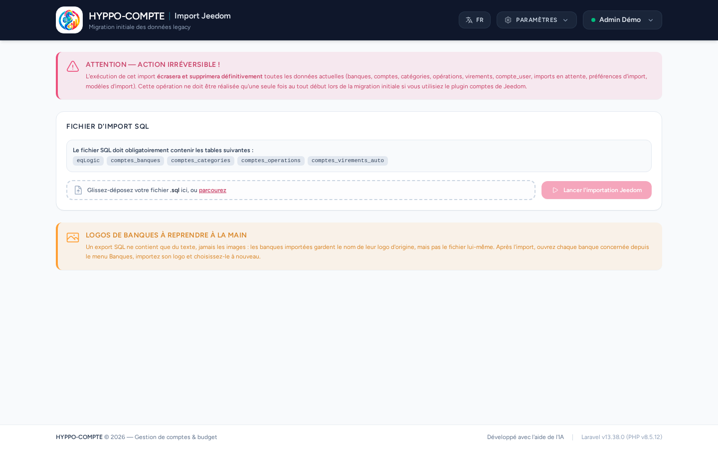Click the parcourez browse link
Viewport: 718px width, 449px height.
212,190
